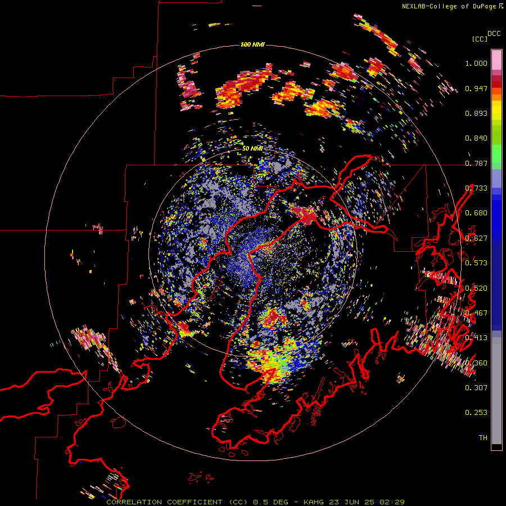
Task: Click the TH threshold label in the legend
Action: [483, 438]
